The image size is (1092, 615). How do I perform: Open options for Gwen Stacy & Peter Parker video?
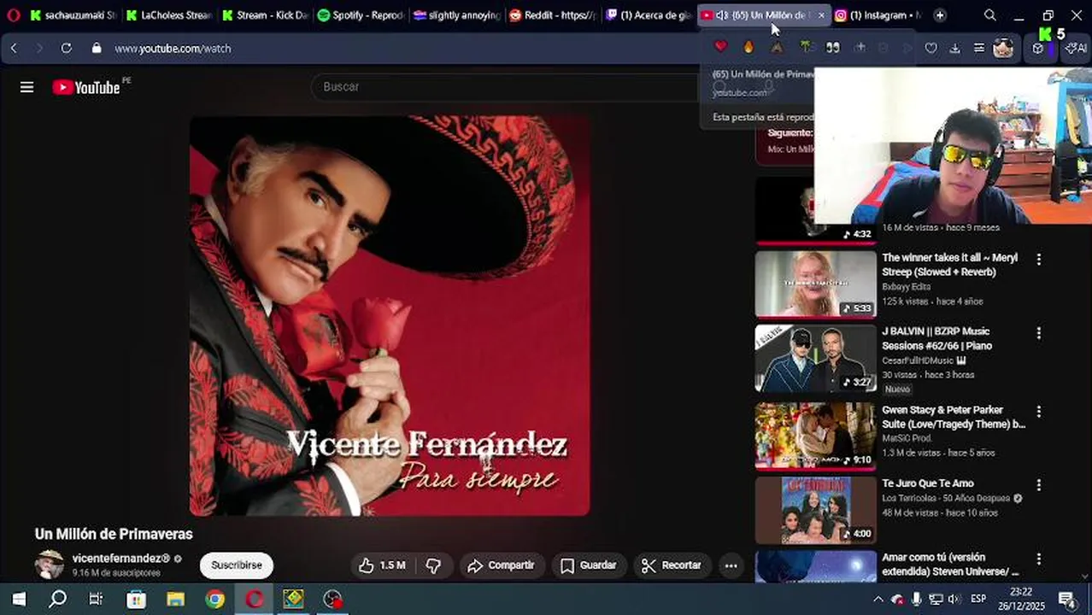tap(1039, 411)
